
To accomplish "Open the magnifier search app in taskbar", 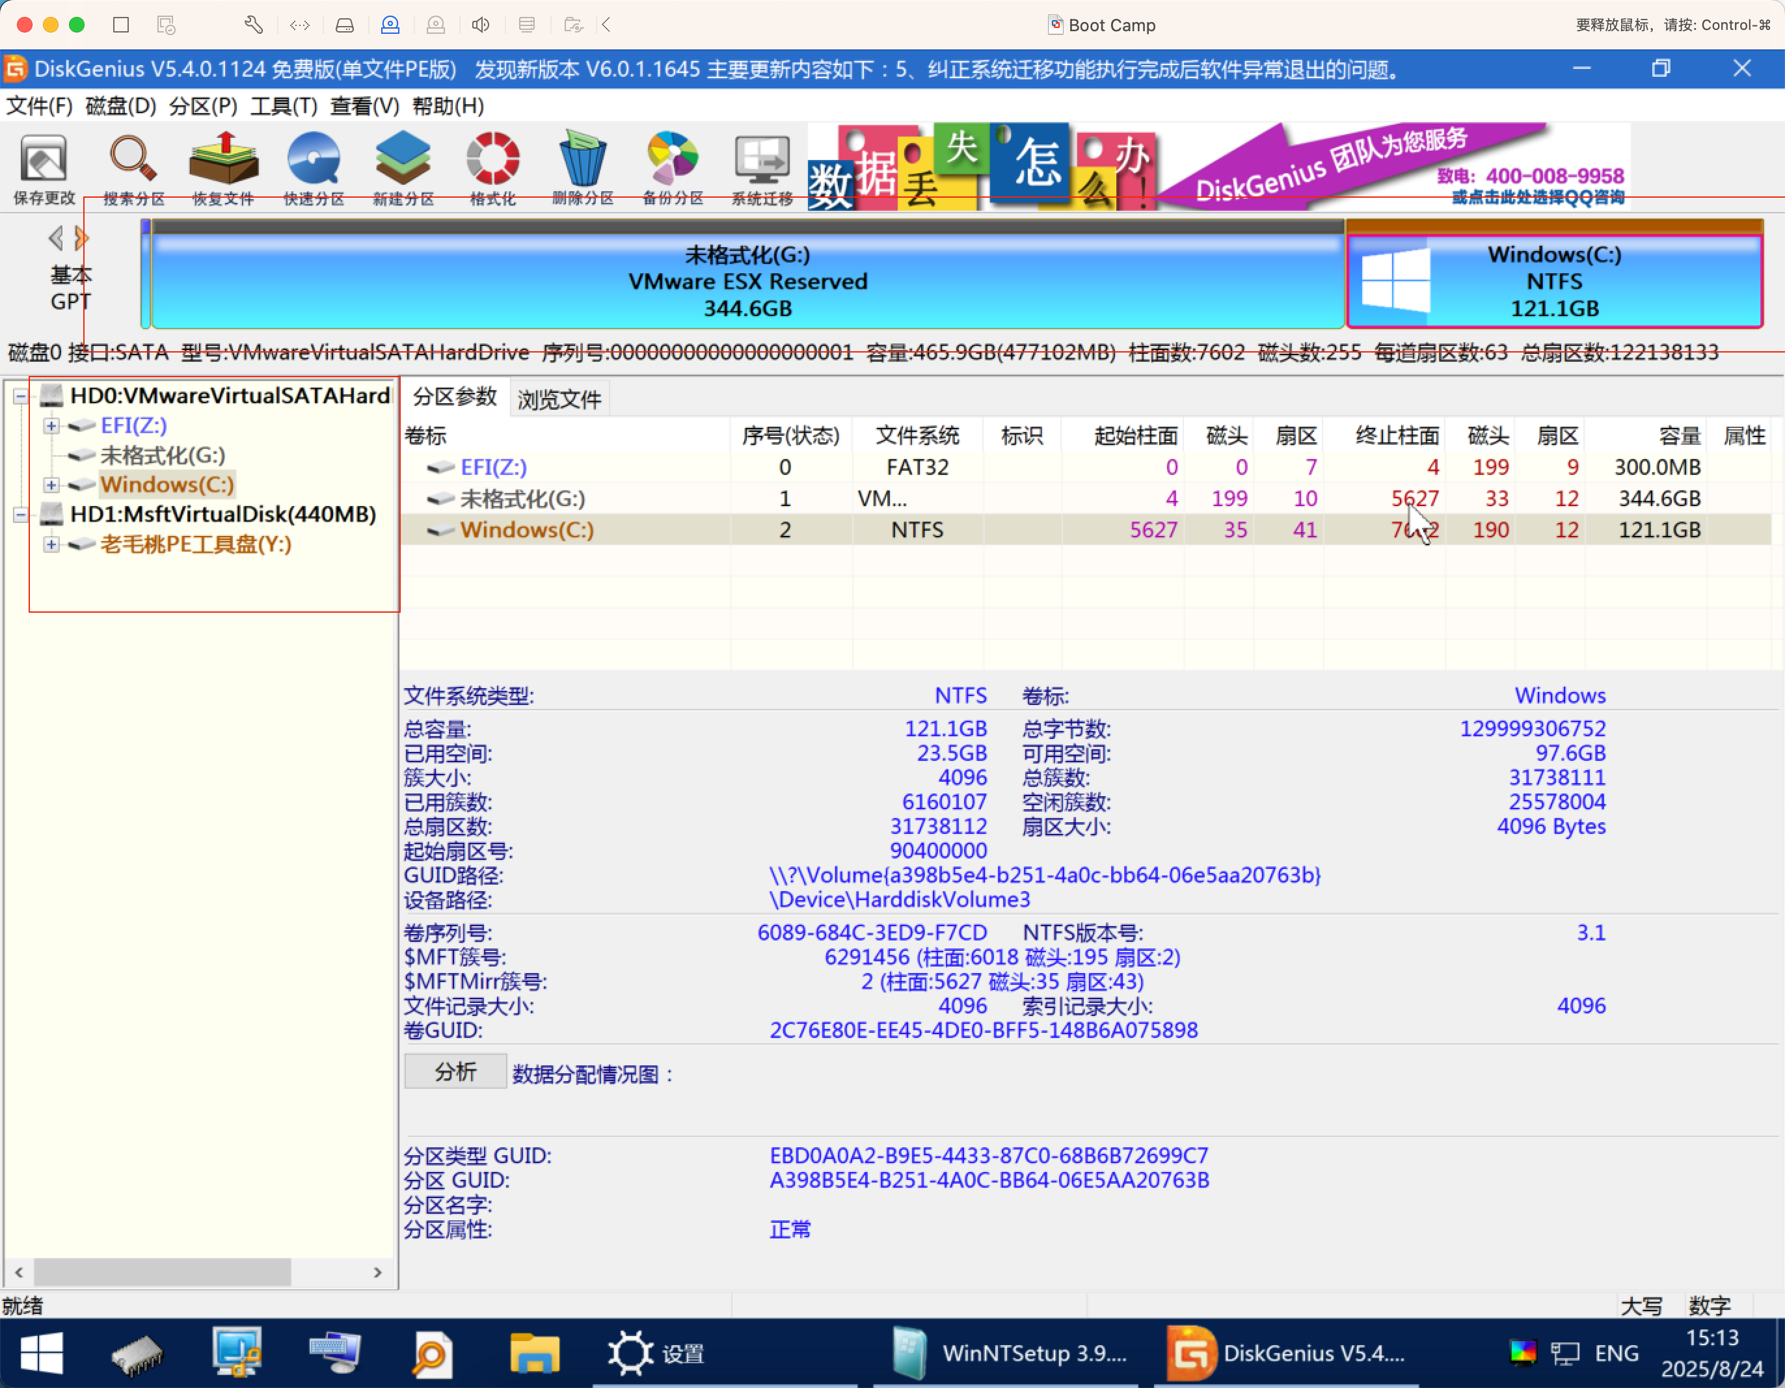I will [431, 1353].
